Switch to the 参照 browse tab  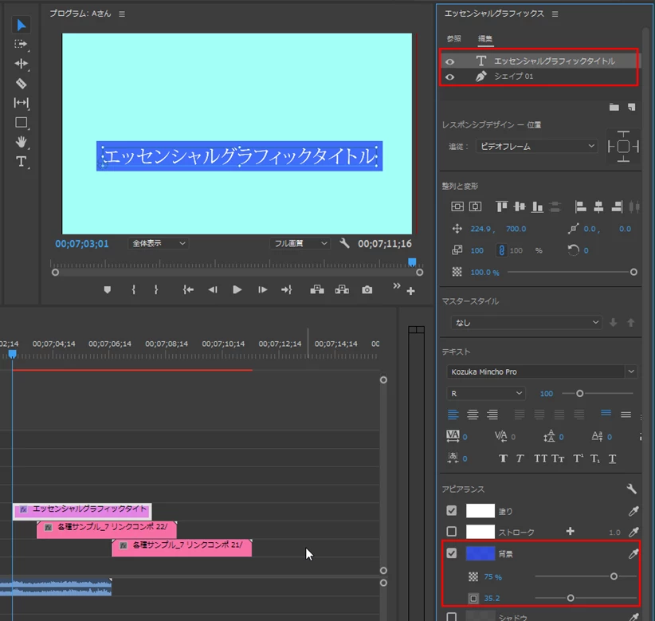(x=453, y=38)
